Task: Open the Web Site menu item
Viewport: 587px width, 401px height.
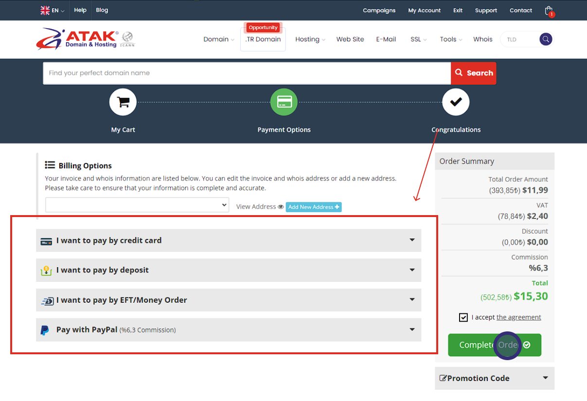Action: pos(350,39)
